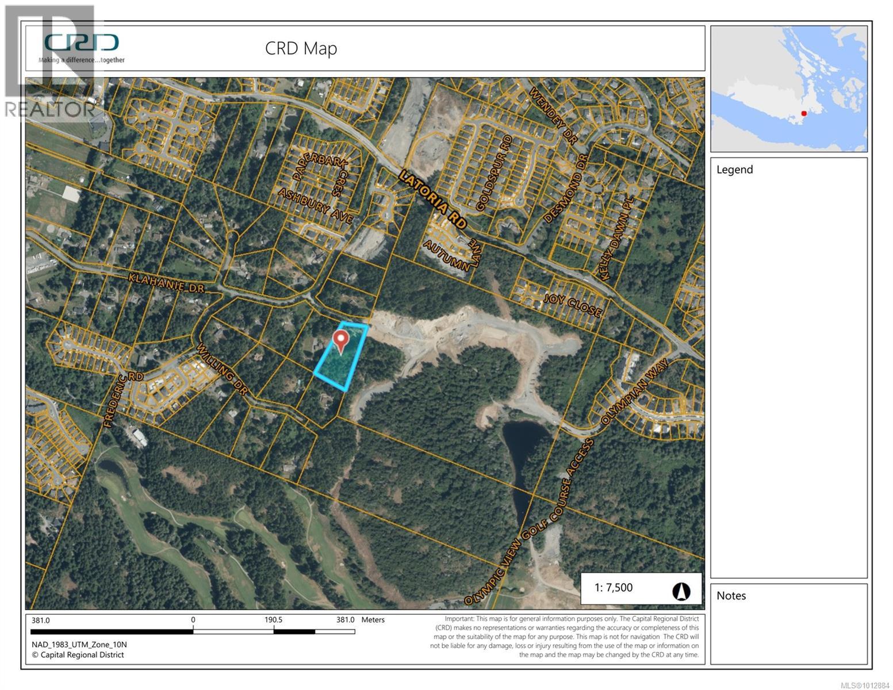The height and width of the screenshot is (690, 893).
Task: Click the Legend panel heading
Action: pos(734,170)
